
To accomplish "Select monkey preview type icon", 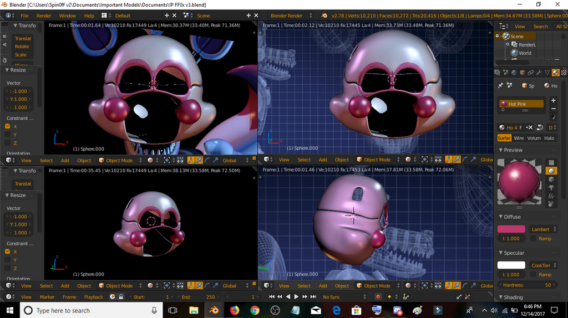I will click(551, 188).
